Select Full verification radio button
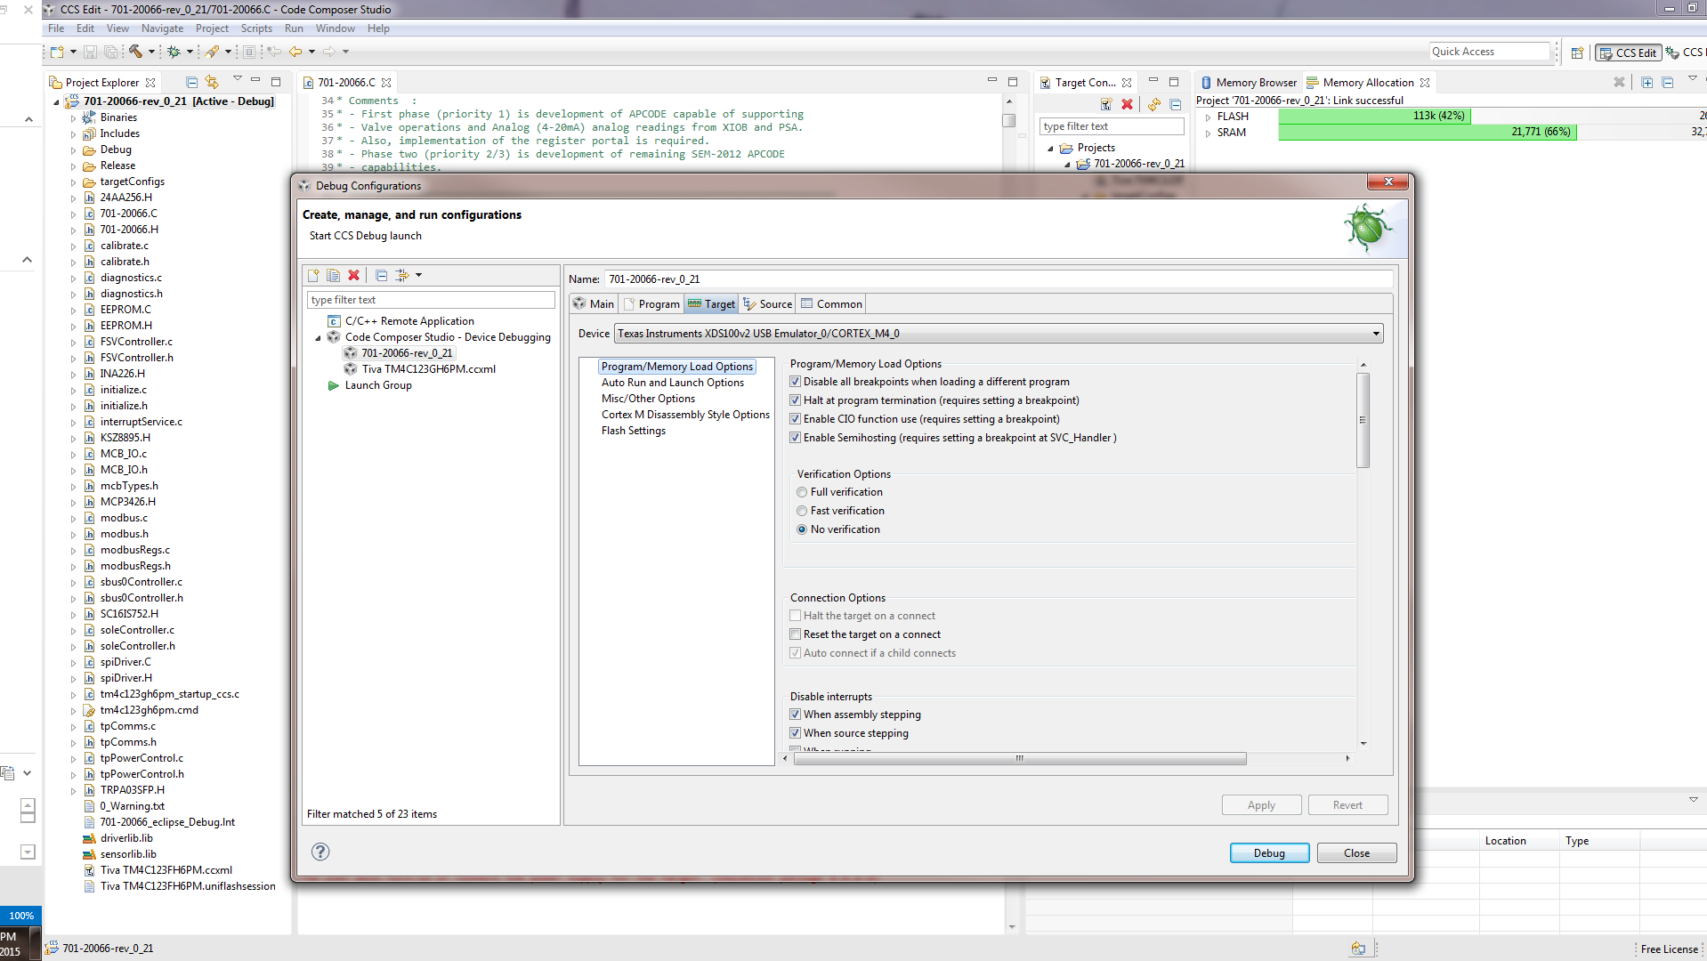The height and width of the screenshot is (961, 1707). (x=802, y=492)
